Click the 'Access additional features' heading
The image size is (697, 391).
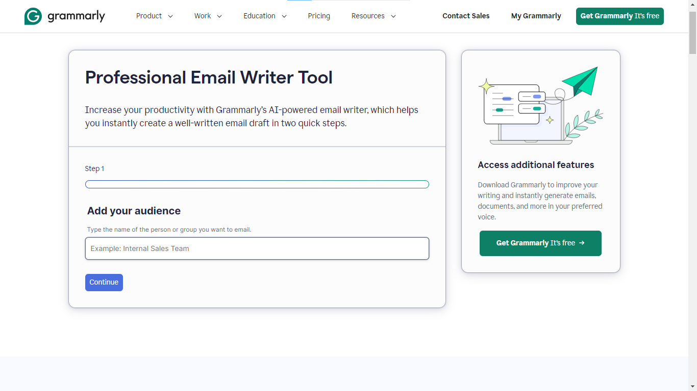(536, 165)
